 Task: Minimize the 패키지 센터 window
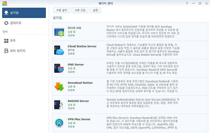[193, 3]
